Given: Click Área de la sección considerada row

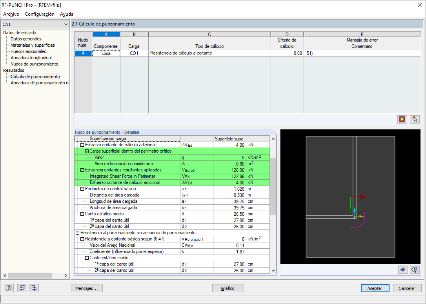Looking at the screenshot, I should point(172,164).
